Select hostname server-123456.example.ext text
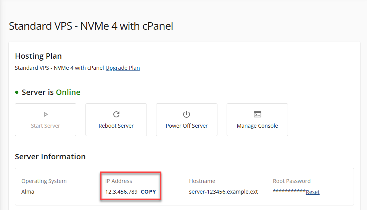367x210 pixels. point(223,192)
